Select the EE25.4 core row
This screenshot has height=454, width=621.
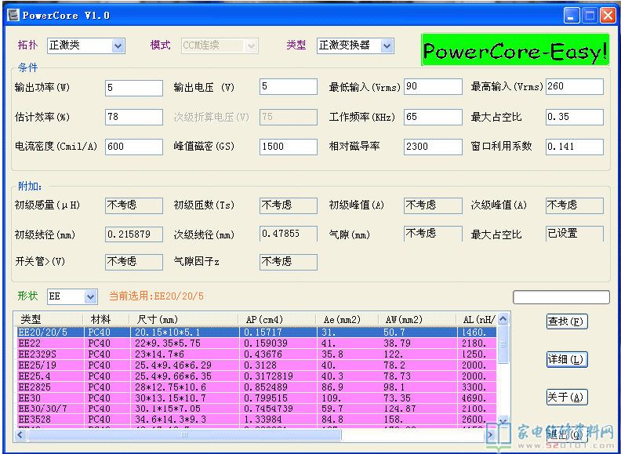pyautogui.click(x=256, y=376)
